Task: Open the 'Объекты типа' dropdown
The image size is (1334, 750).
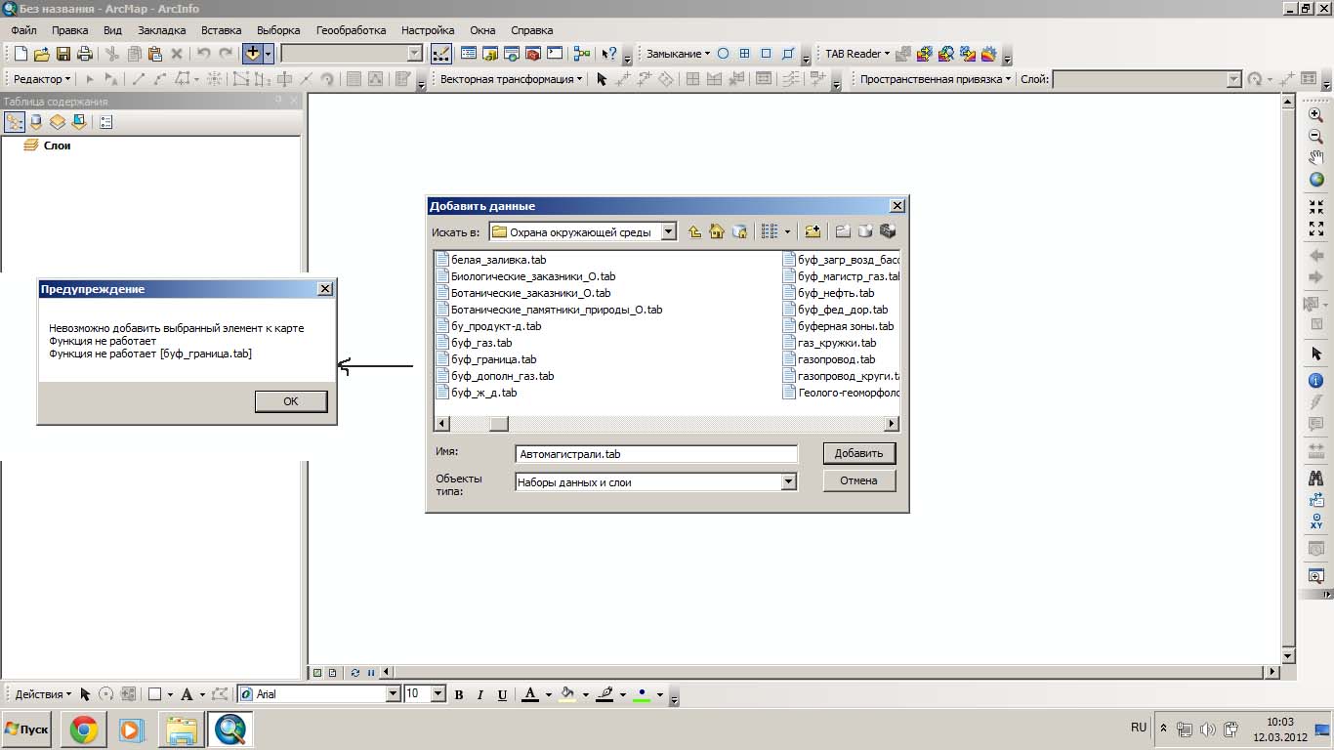Action: coord(788,481)
